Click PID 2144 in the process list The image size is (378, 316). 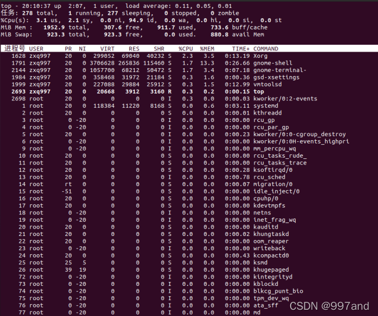pos(18,70)
